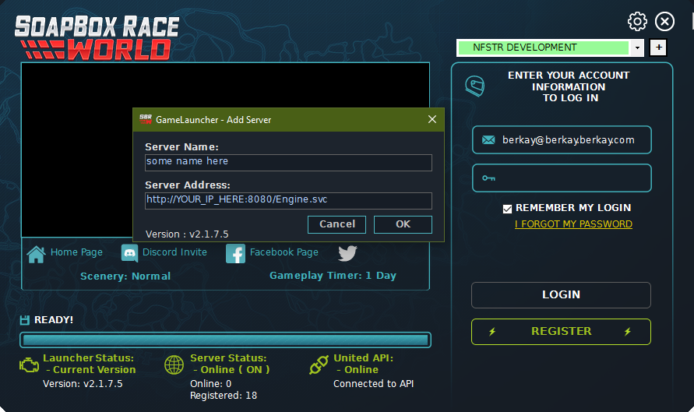The image size is (694, 412).
Task: Click the Facebook logo icon
Action: coord(235,254)
